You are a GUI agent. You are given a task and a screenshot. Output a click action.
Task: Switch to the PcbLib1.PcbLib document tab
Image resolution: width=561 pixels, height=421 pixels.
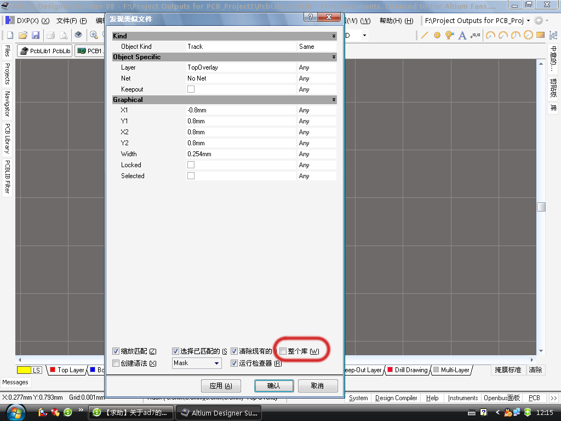pyautogui.click(x=45, y=51)
